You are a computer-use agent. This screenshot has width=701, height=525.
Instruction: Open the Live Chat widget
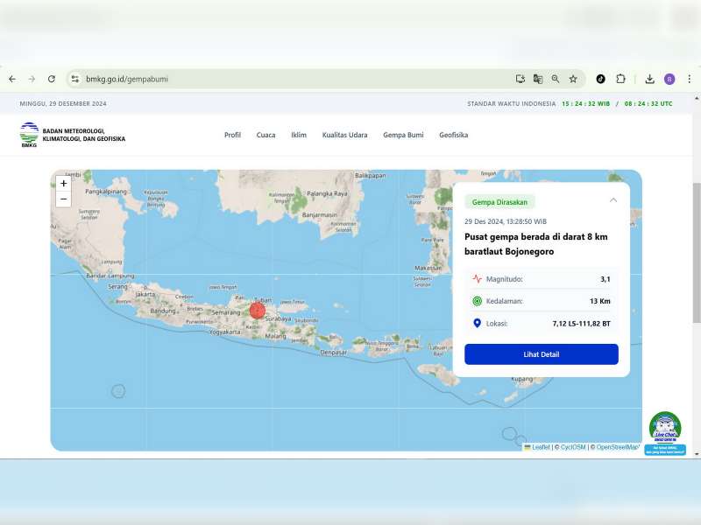click(x=666, y=428)
